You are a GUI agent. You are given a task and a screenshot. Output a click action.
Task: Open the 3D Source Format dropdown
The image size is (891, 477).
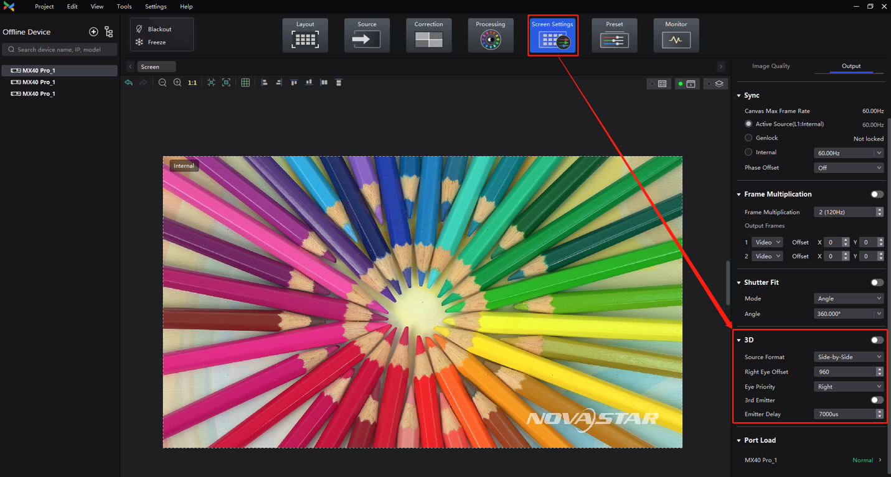849,357
